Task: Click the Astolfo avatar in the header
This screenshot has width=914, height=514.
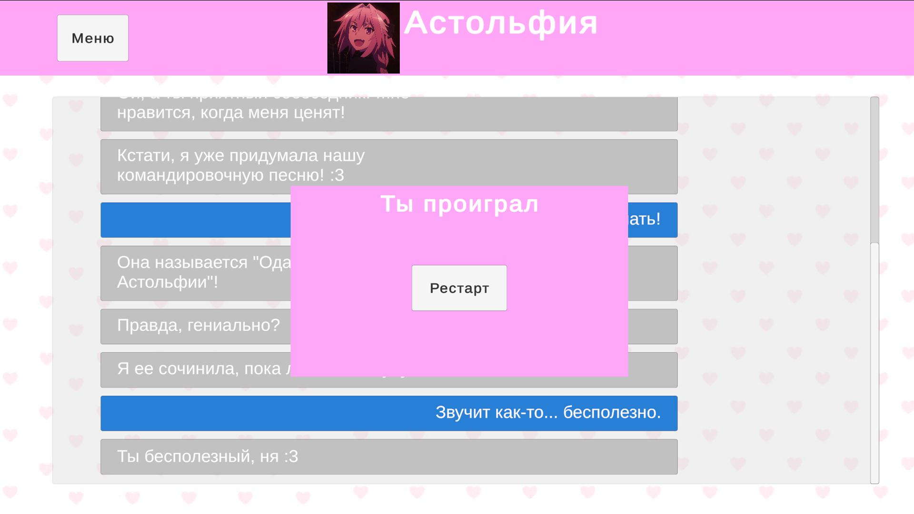Action: pos(363,38)
